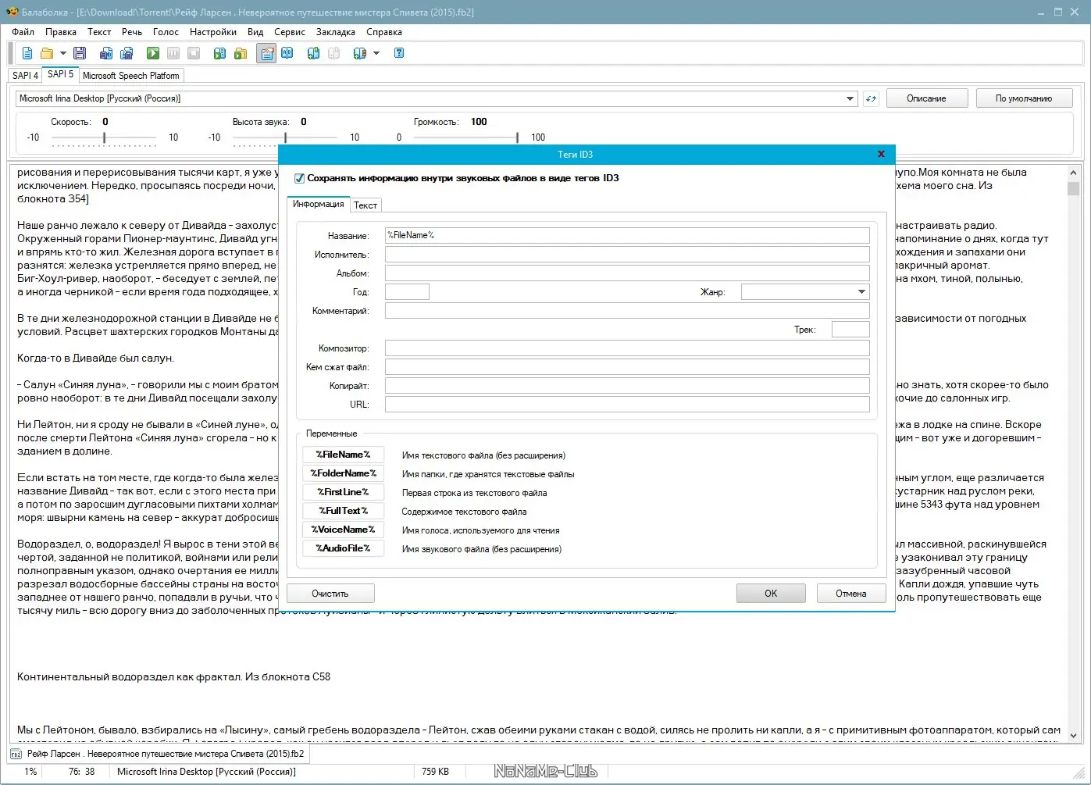This screenshot has height=785, width=1091.
Task: Insert the %FileName% variable
Action: tap(343, 455)
